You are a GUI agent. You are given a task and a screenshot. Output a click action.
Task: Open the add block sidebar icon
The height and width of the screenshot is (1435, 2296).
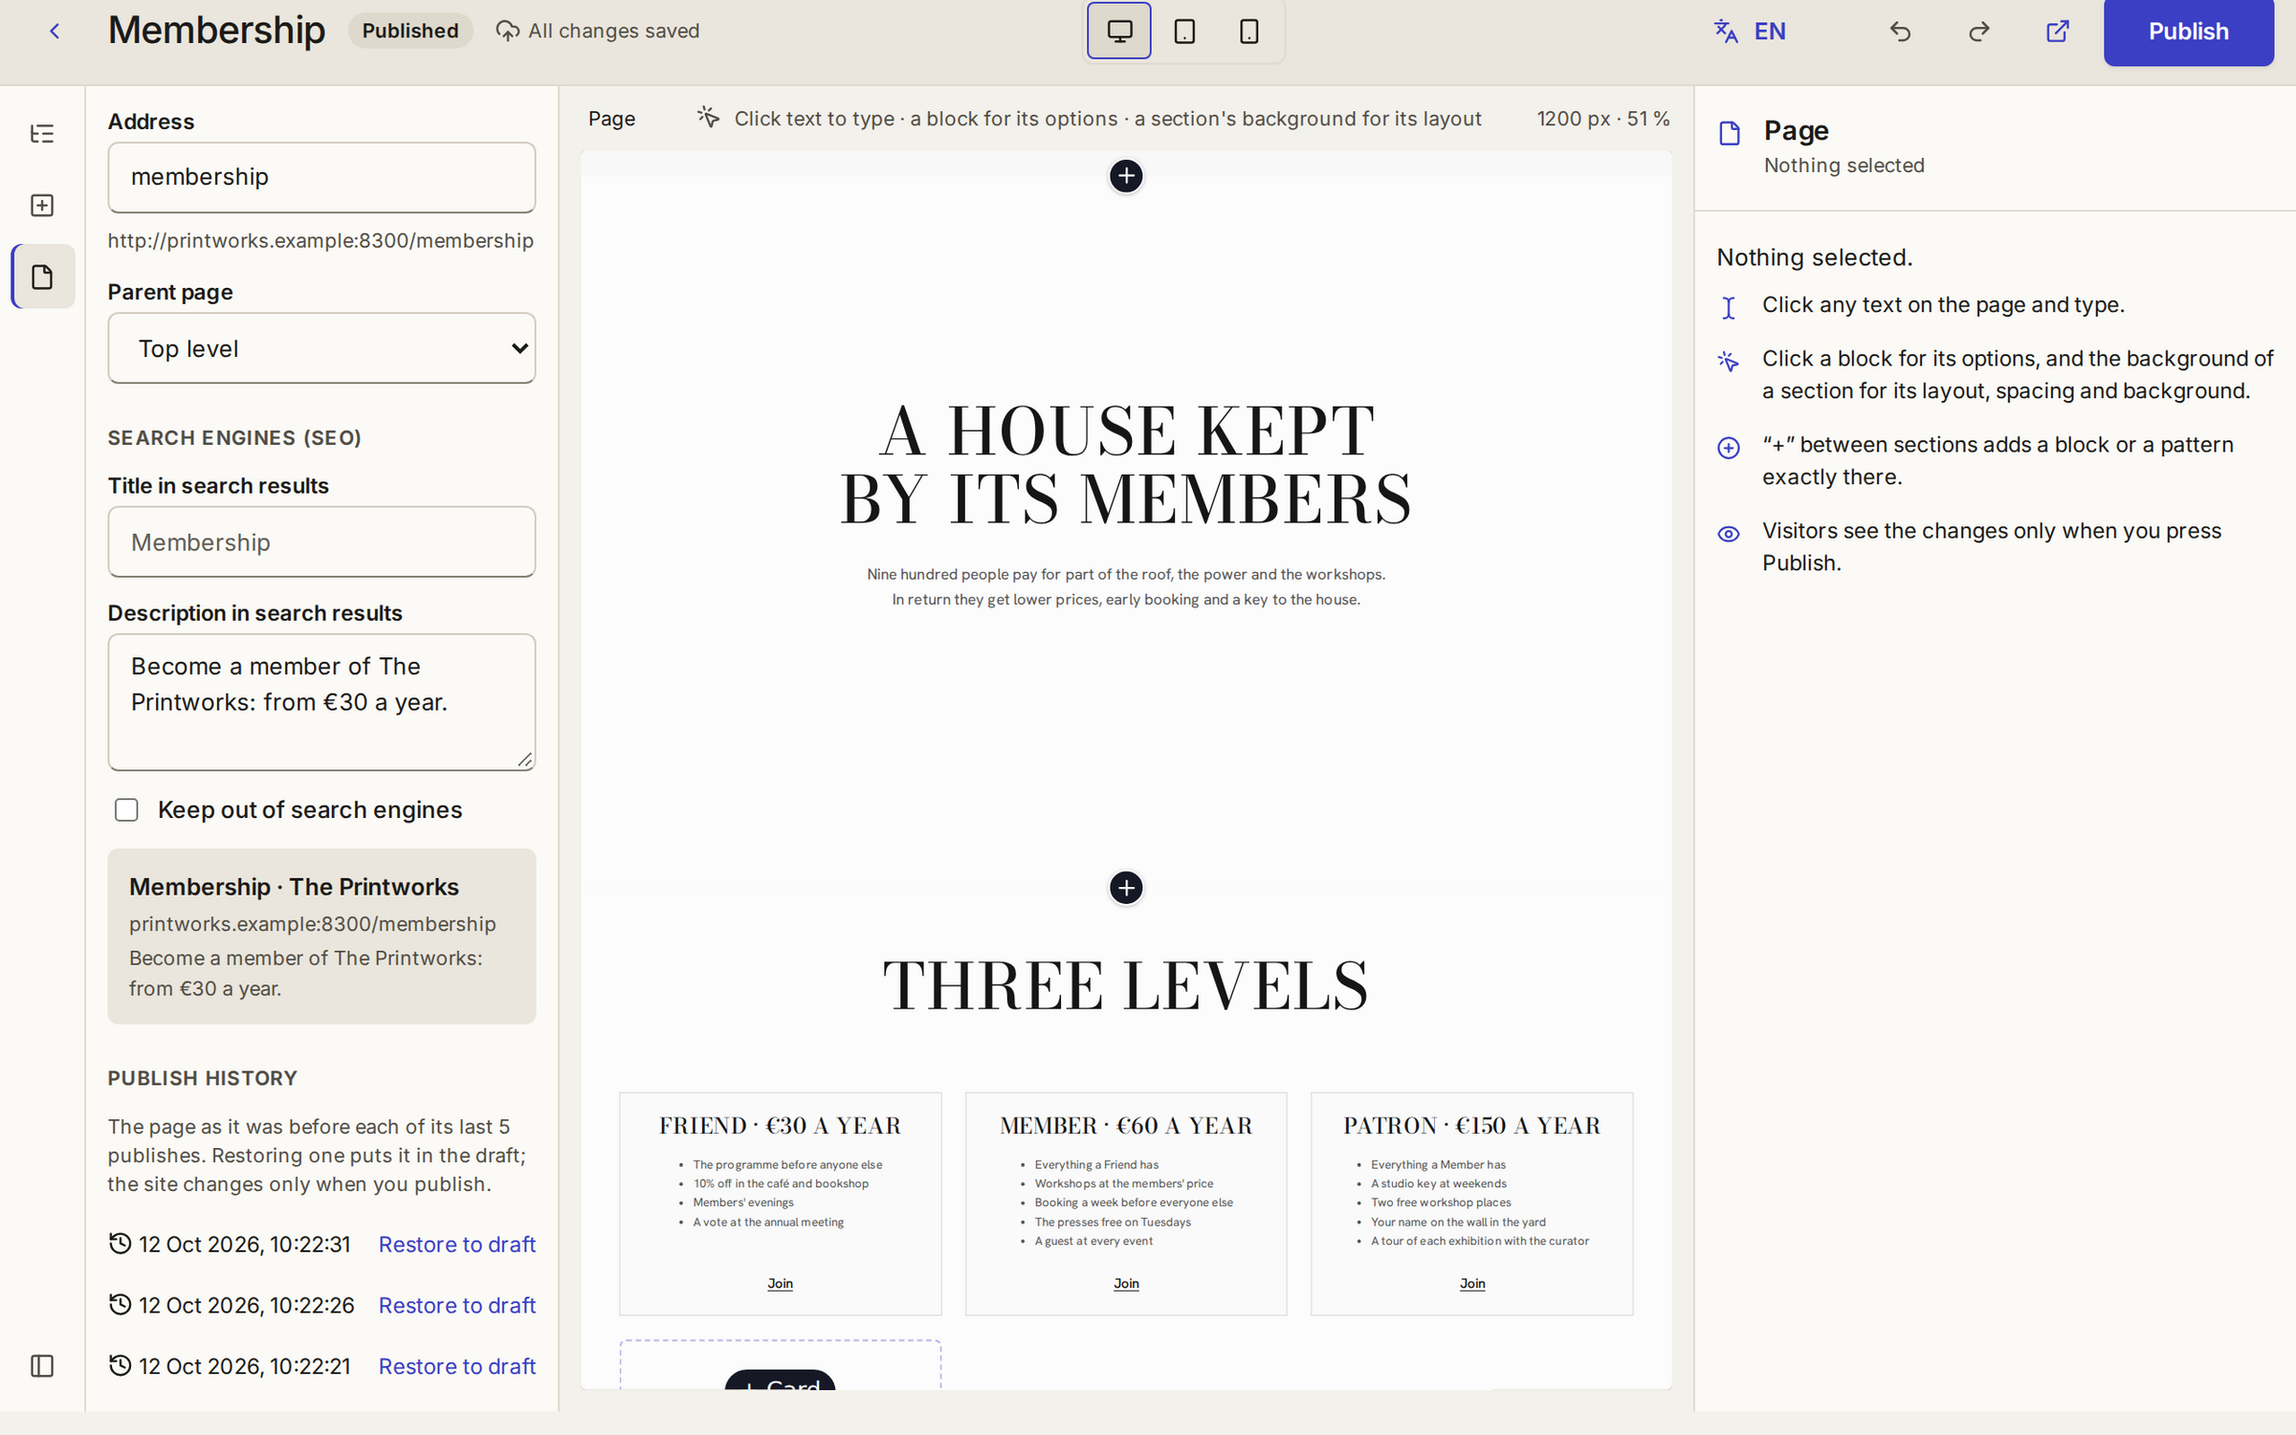[42, 206]
